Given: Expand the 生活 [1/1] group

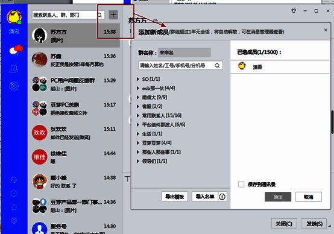Looking at the screenshot, I should [x=138, y=134].
